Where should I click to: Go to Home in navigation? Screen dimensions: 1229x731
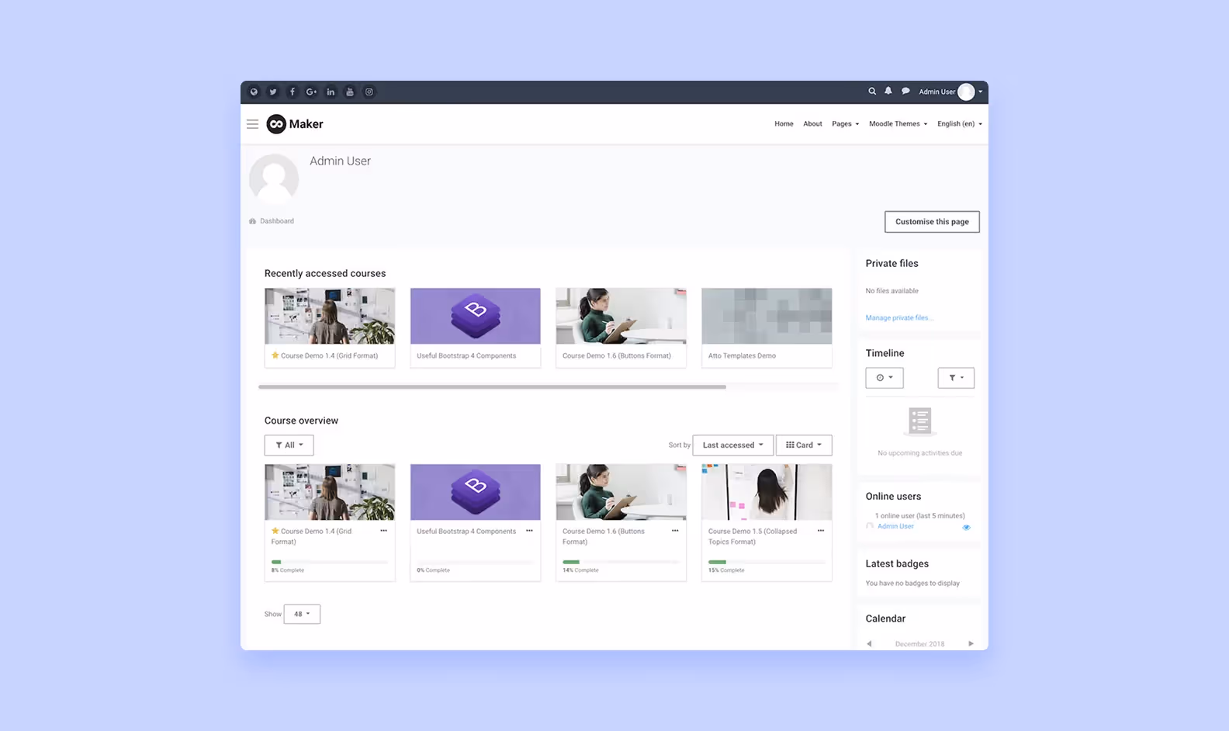(784, 124)
